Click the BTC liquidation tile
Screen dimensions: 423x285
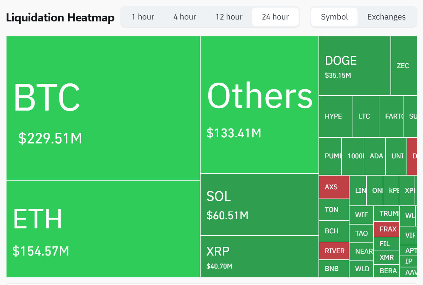click(103, 108)
